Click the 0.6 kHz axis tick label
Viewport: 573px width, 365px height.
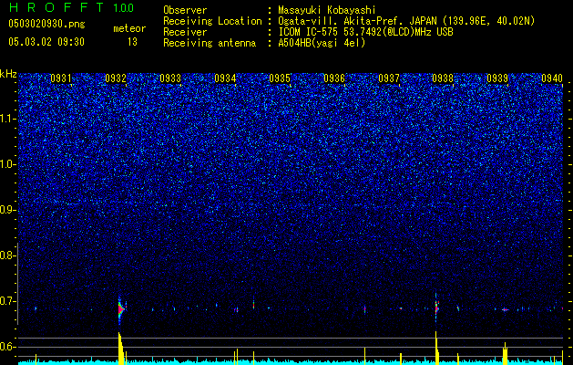(7, 347)
